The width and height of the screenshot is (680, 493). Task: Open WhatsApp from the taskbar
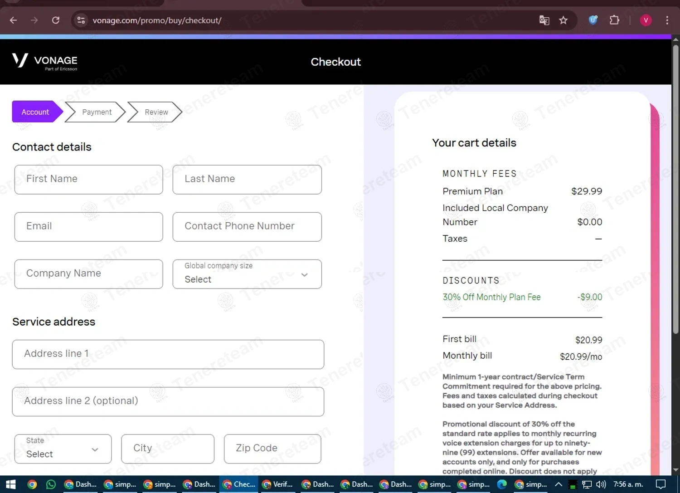coord(51,484)
